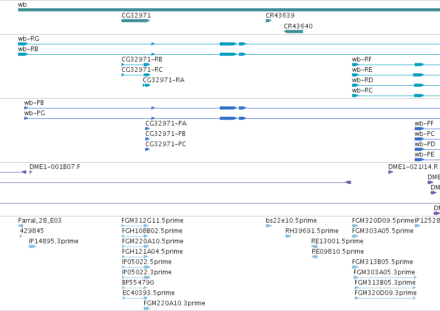Screen dimensions: 440x311
Task: Click the wb-RC transcript label
Action: tap(362, 90)
